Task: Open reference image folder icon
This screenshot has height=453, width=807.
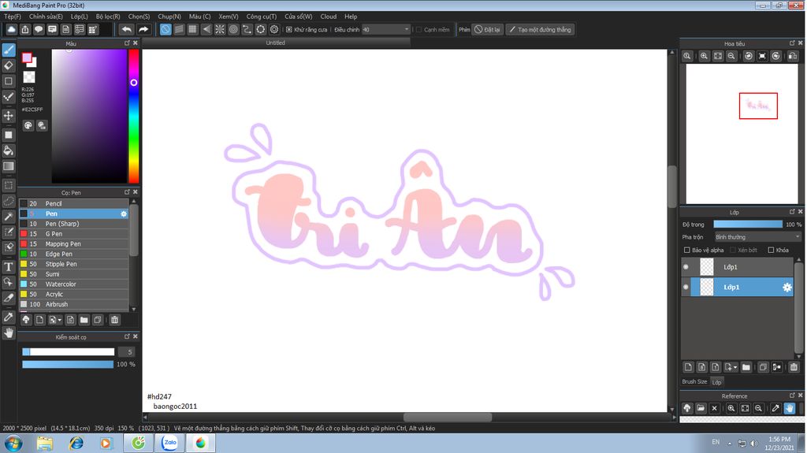Action: pos(701,408)
